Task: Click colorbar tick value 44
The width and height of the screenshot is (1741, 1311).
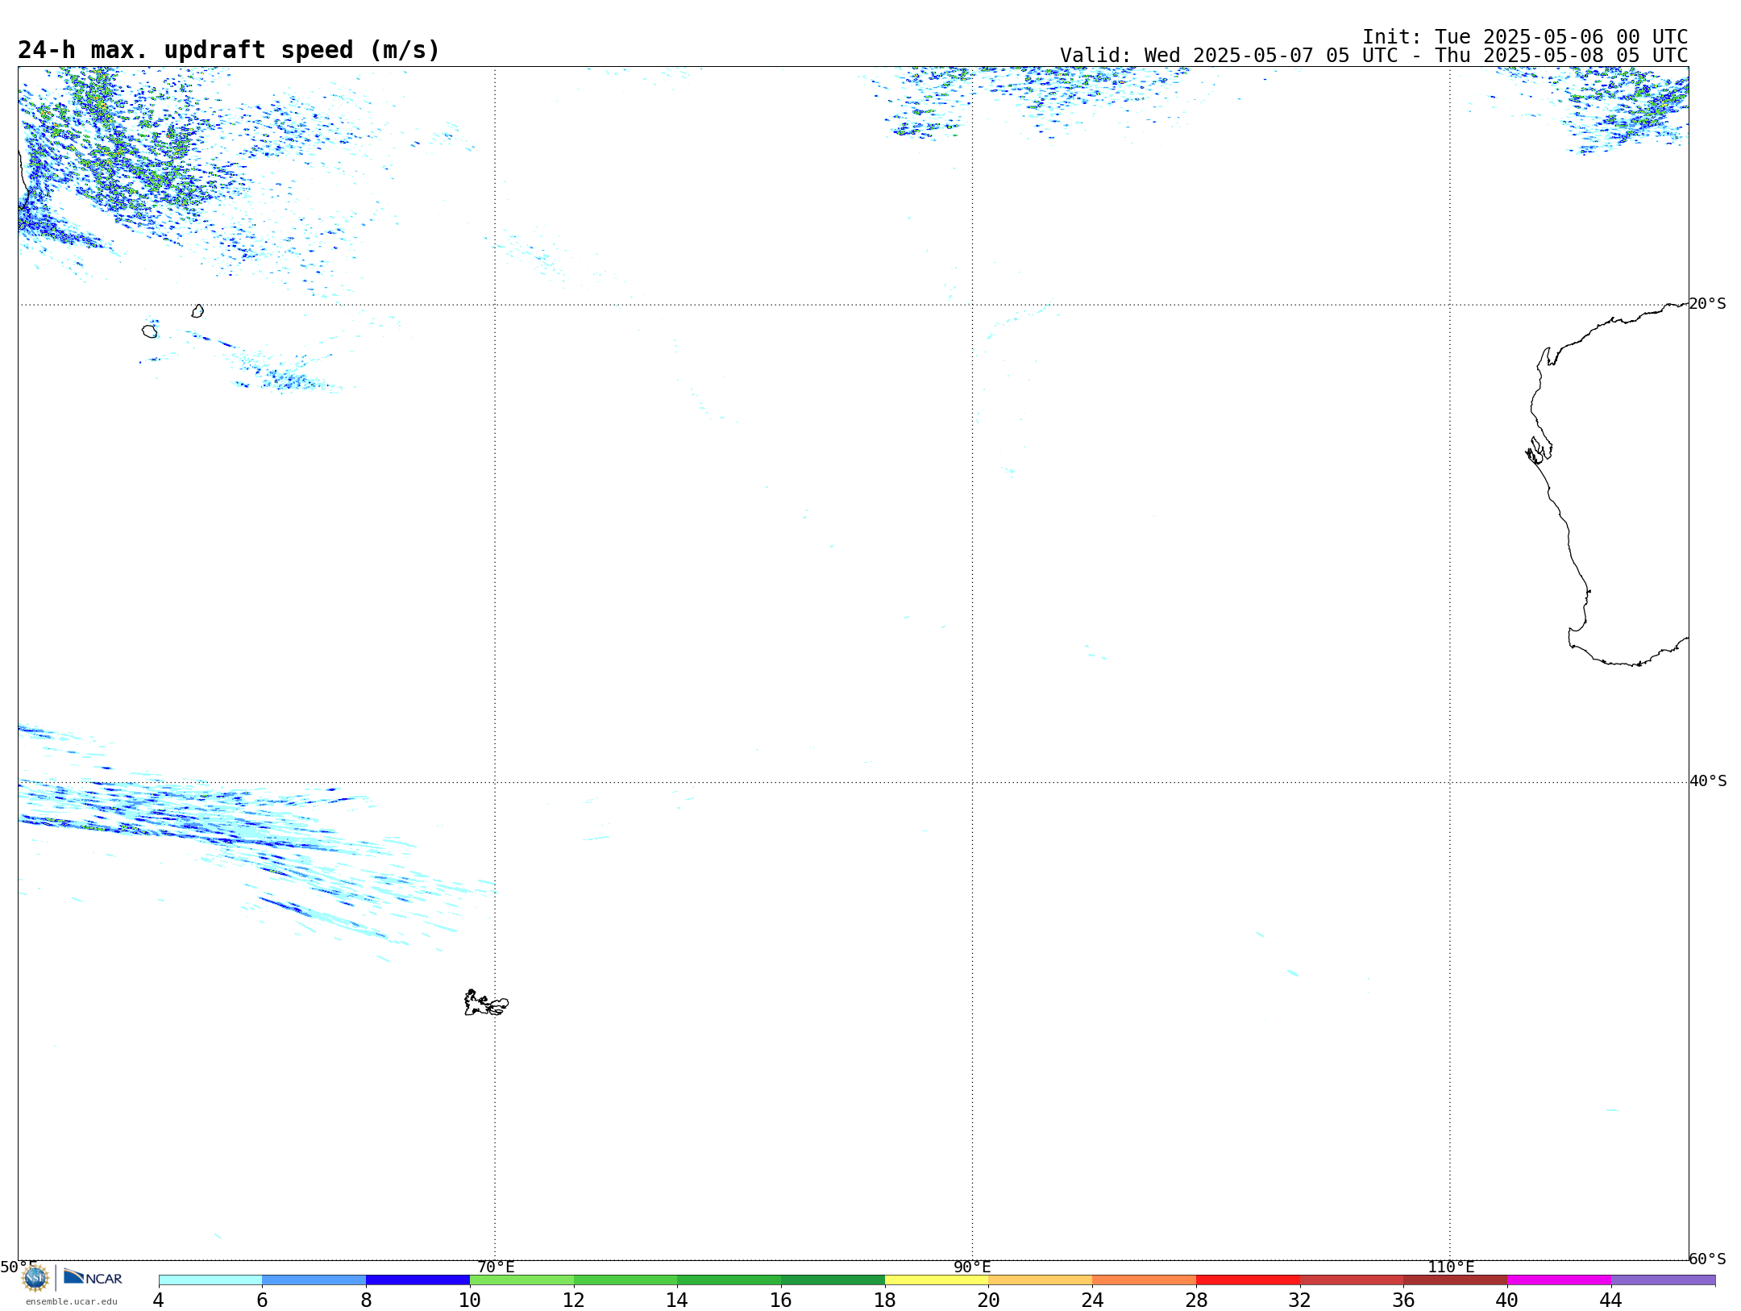Action: (x=1610, y=1301)
